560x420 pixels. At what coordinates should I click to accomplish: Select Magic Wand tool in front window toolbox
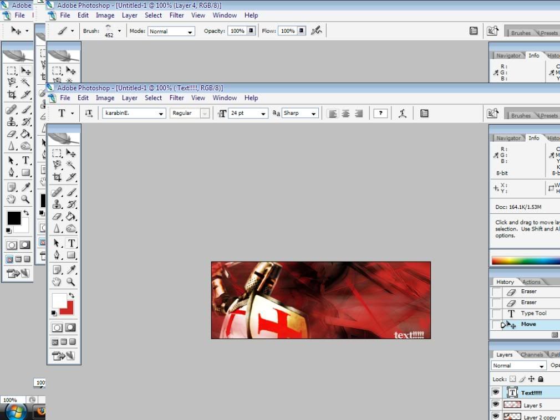71,165
